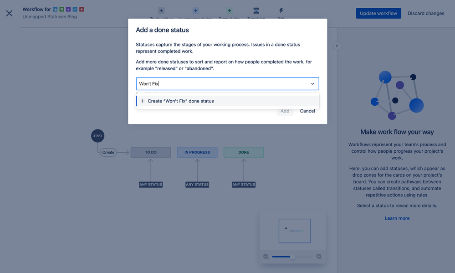Collapse the side panel with the chevron
Screen dimensions: 455x273
(x=337, y=46)
